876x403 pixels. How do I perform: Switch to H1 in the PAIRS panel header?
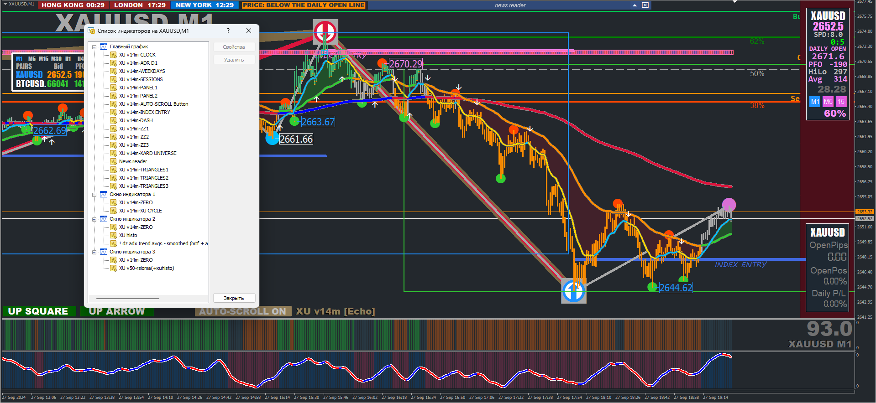click(68, 59)
